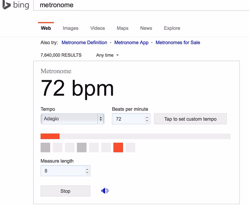Open the Videos tab

pyautogui.click(x=98, y=28)
